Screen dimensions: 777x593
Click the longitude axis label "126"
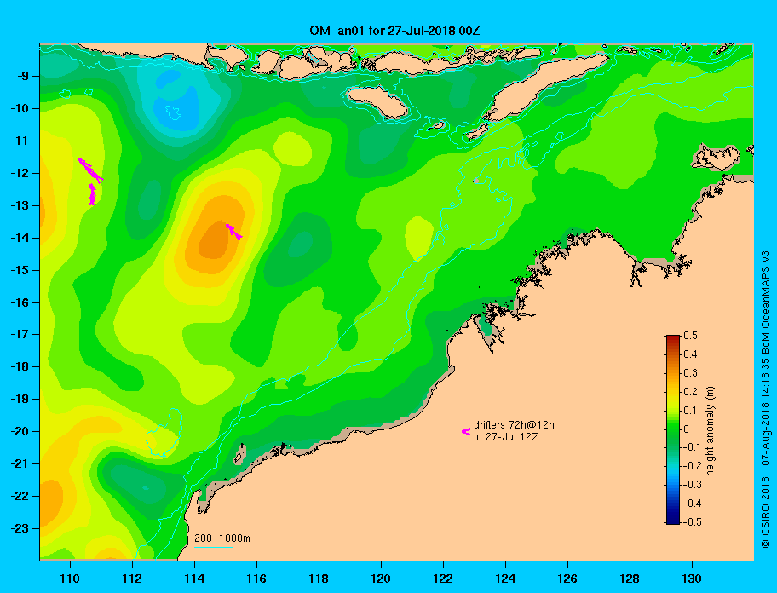[567, 579]
